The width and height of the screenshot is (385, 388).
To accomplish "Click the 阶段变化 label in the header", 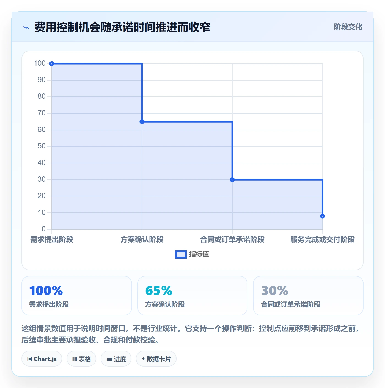I will (x=348, y=27).
